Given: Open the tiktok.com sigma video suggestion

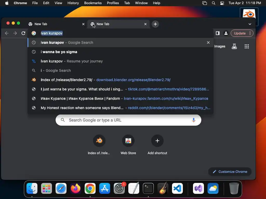Looking at the screenshot, I should point(121,89).
